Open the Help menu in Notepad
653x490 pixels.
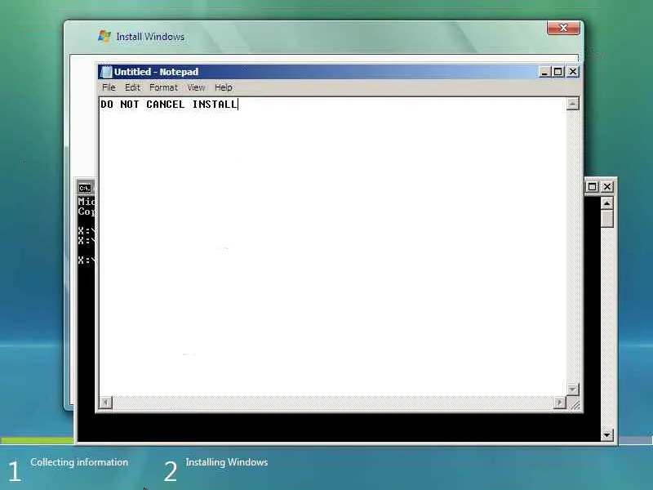pyautogui.click(x=223, y=87)
